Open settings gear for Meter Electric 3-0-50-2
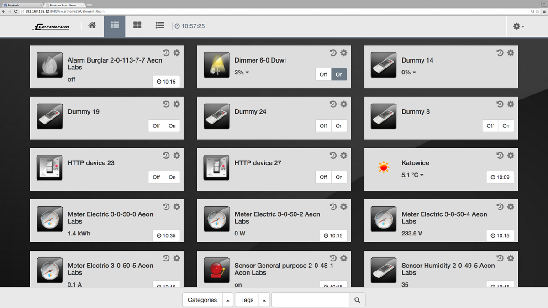The image size is (548, 308). click(344, 207)
